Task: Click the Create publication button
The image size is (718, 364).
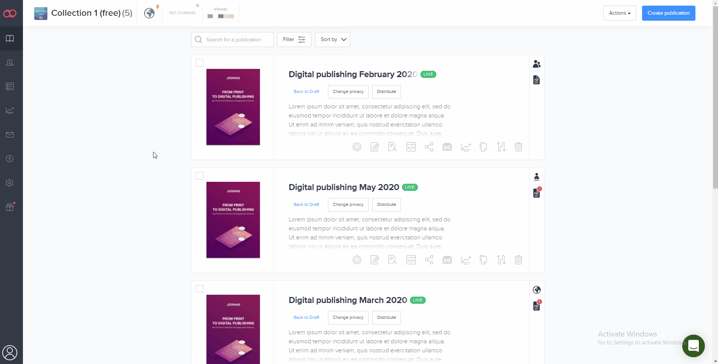Action: click(x=668, y=13)
